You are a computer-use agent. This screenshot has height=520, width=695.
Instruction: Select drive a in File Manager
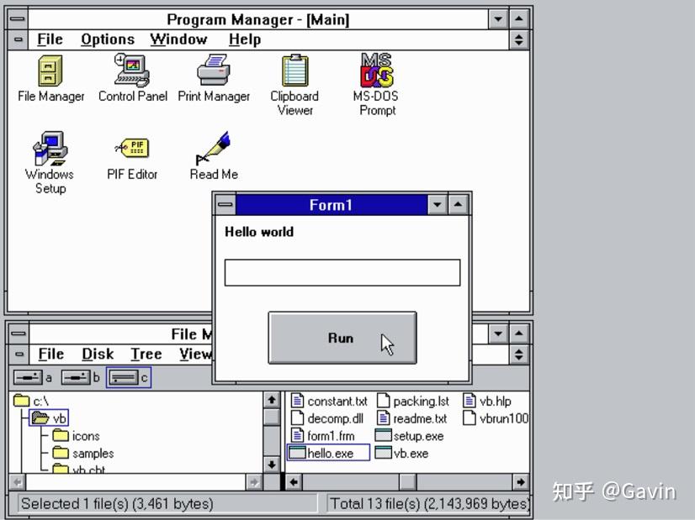click(29, 377)
